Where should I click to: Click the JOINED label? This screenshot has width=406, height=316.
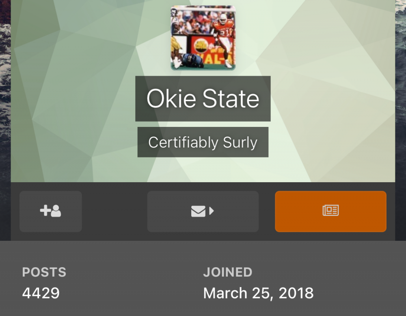[x=227, y=272]
